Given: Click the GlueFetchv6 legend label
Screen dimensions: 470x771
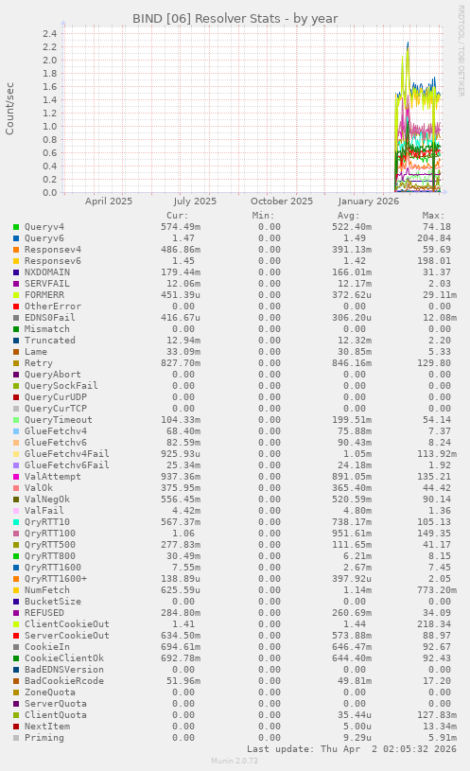Looking at the screenshot, I should coord(56,443).
